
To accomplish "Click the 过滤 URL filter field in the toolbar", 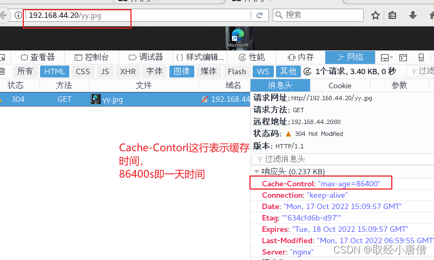I will point(420,71).
